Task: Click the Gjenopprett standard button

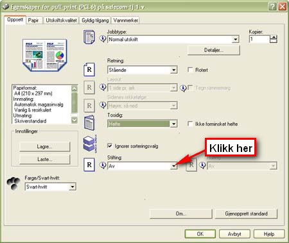Action: click(x=246, y=214)
